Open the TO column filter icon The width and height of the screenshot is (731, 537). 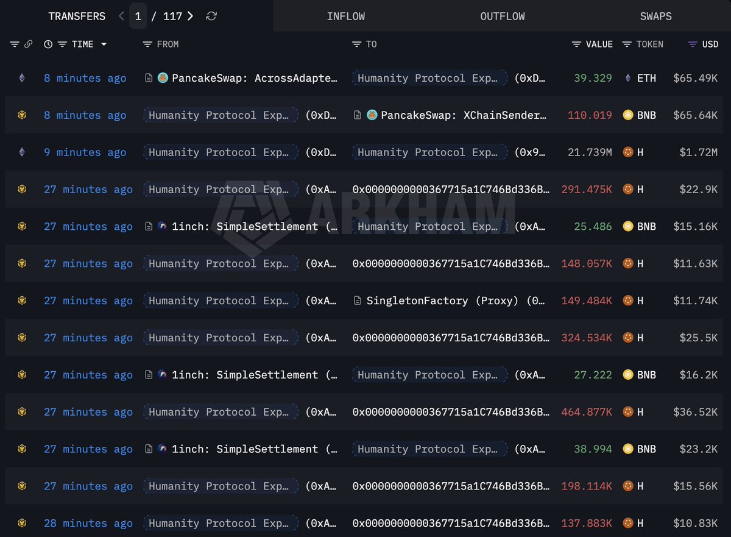[x=356, y=44]
